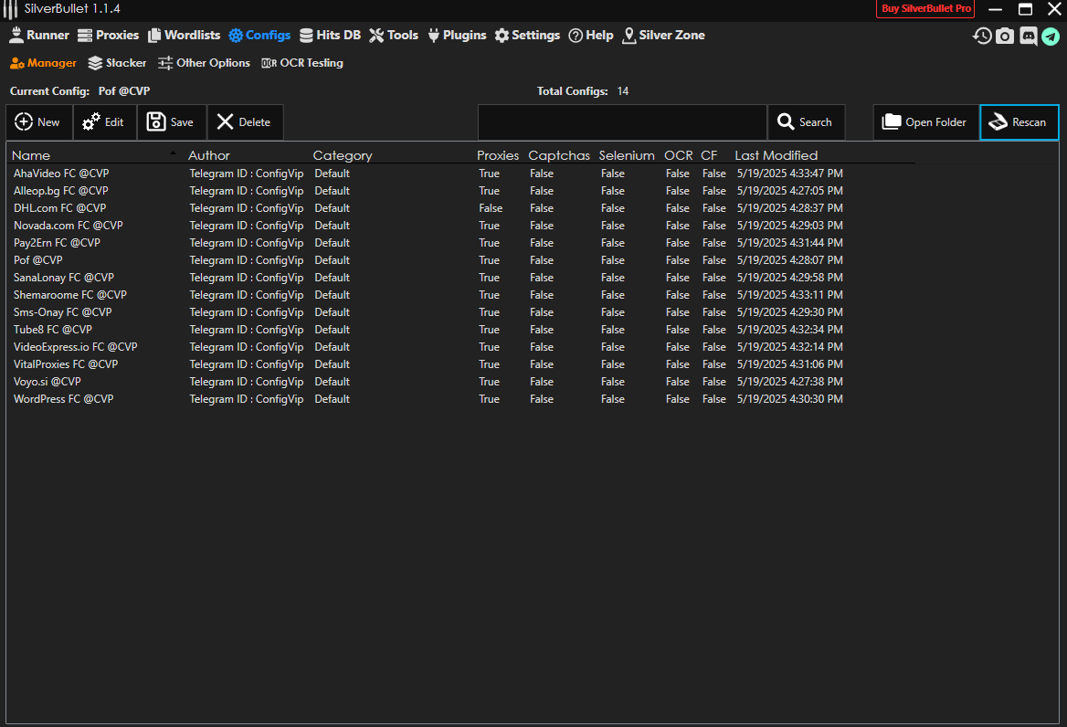Sort by Name column header
Image resolution: width=1067 pixels, height=727 pixels.
(x=31, y=156)
